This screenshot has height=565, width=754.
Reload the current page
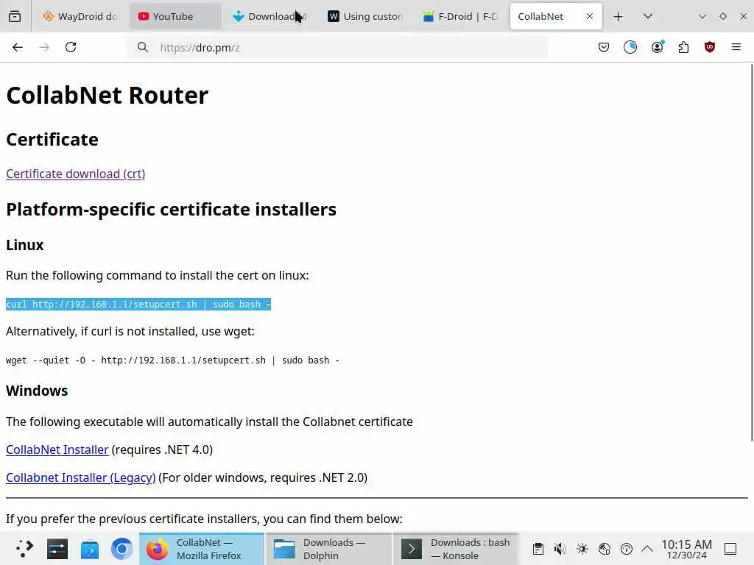[x=71, y=47]
